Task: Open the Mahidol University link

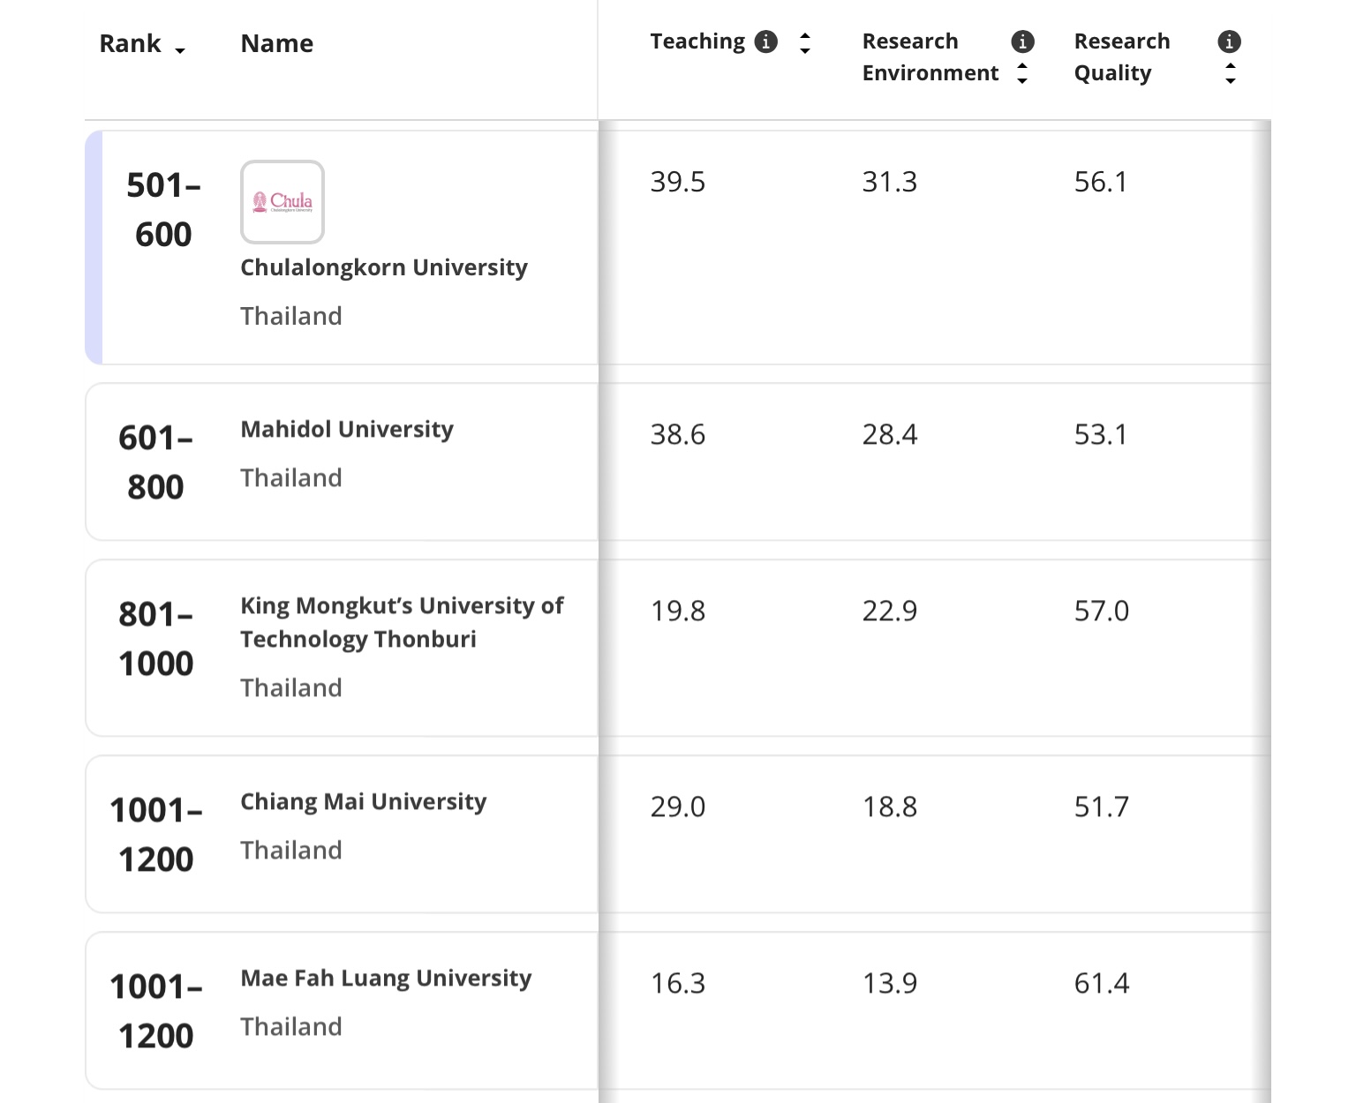Action: point(347,430)
